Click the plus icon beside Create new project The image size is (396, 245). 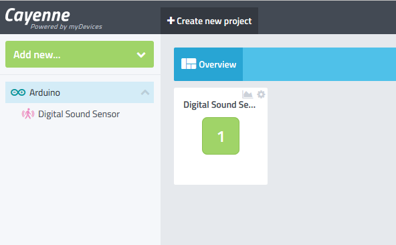(171, 21)
